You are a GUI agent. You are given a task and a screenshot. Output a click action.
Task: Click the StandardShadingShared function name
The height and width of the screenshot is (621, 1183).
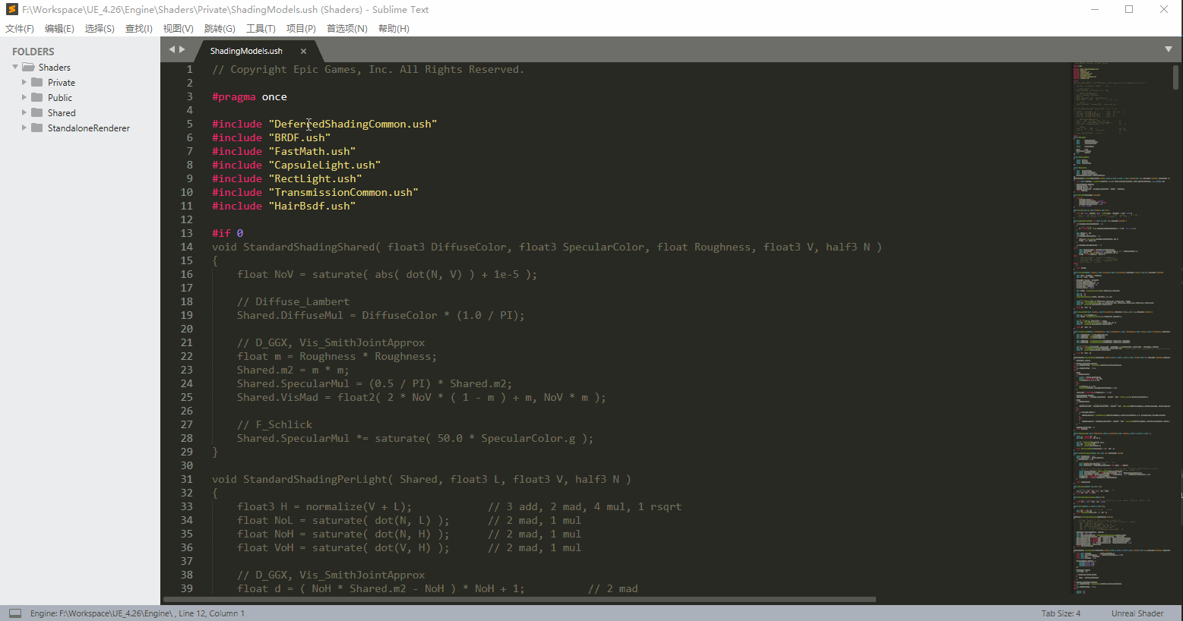point(309,247)
